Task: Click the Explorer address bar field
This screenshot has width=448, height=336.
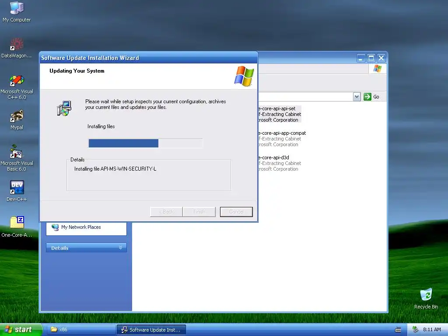Action: (305, 97)
